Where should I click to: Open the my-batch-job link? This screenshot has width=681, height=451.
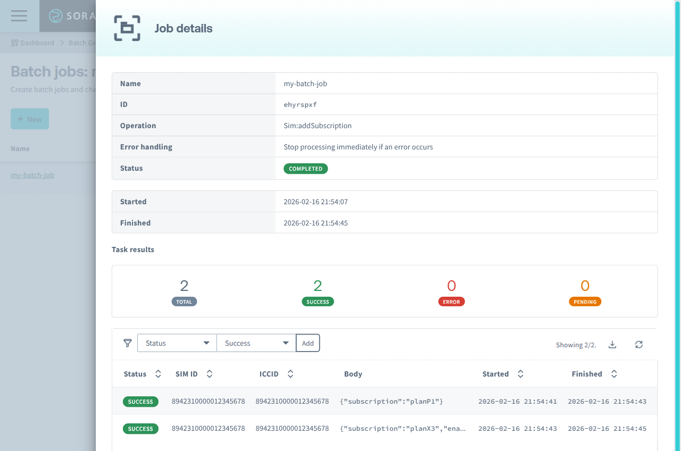[32, 174]
